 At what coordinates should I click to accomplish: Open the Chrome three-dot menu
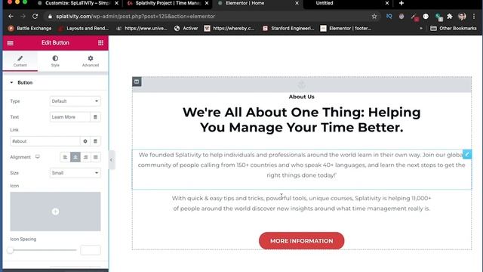point(474,17)
